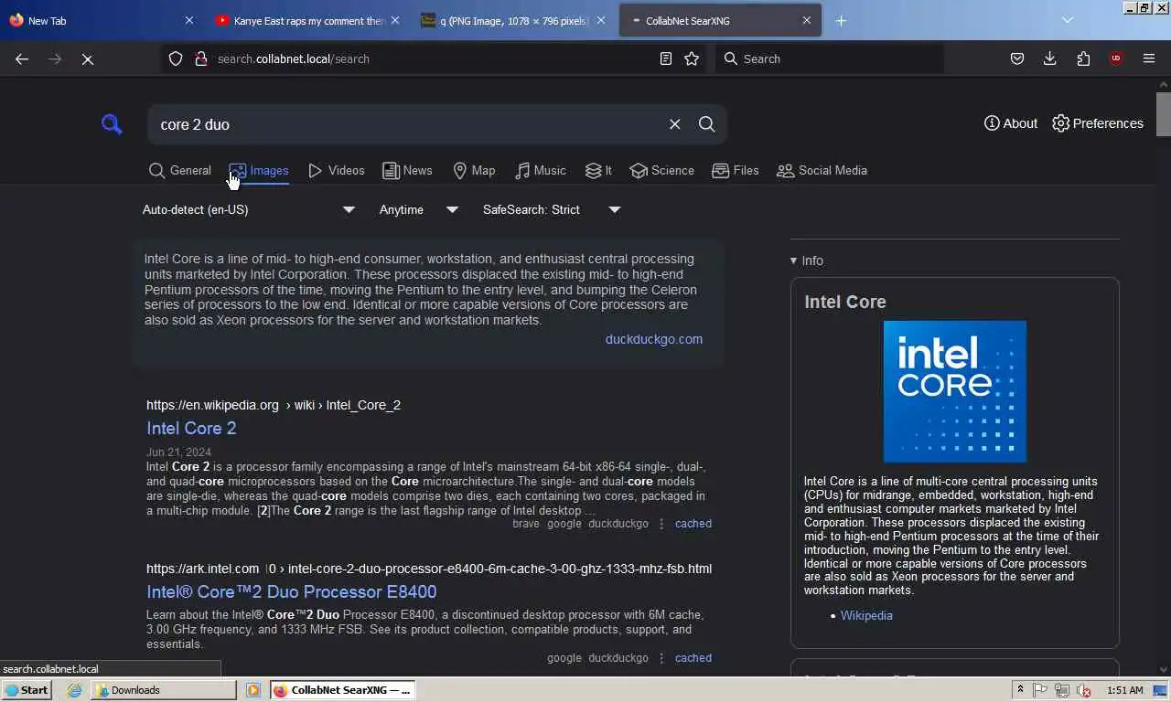Open Intel Core 2 Wikipedia result
Image resolution: width=1171 pixels, height=702 pixels.
(x=191, y=428)
